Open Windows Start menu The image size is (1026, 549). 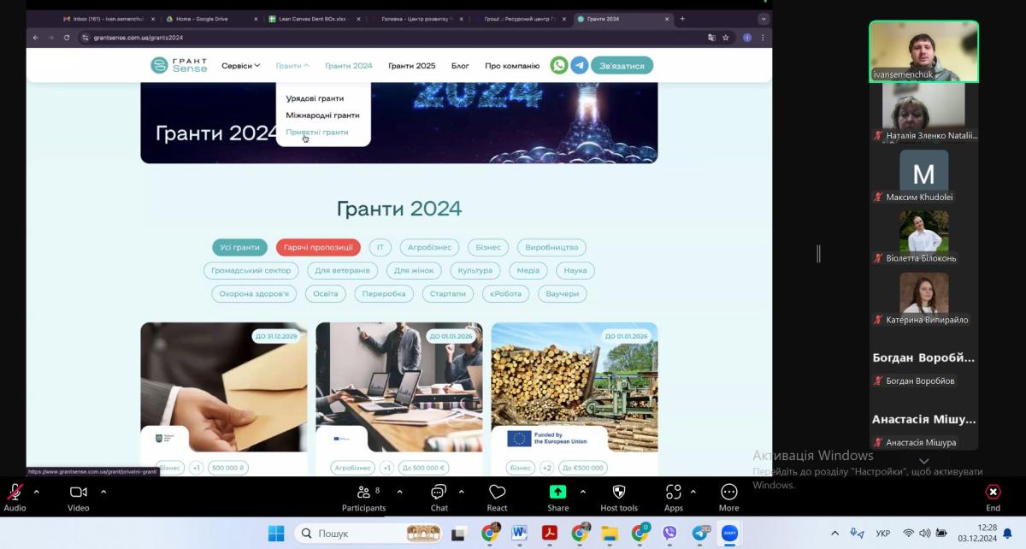276,533
